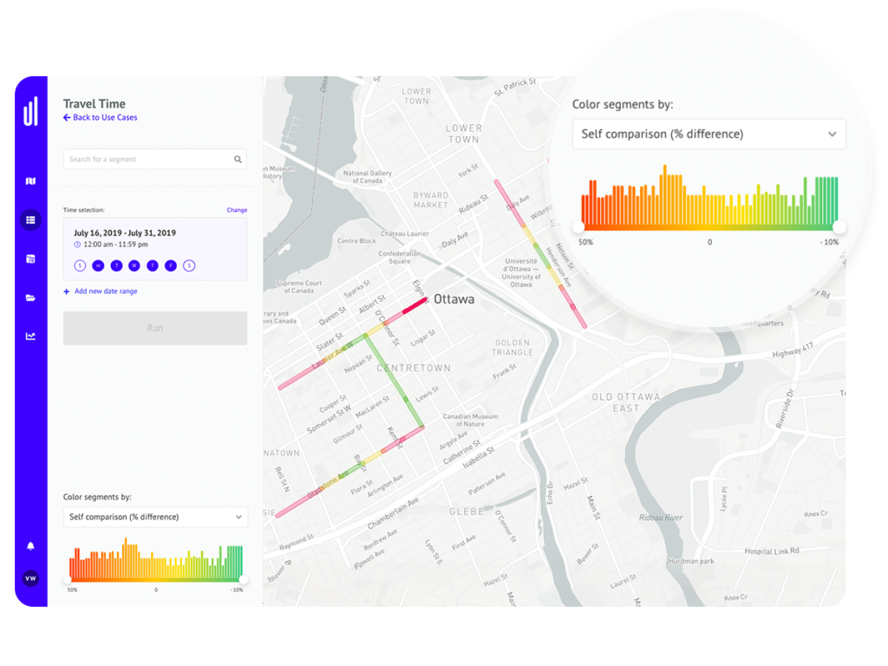The width and height of the screenshot is (888, 666).
Task: Open the Color segments by dropdown in the panel
Action: (x=154, y=516)
